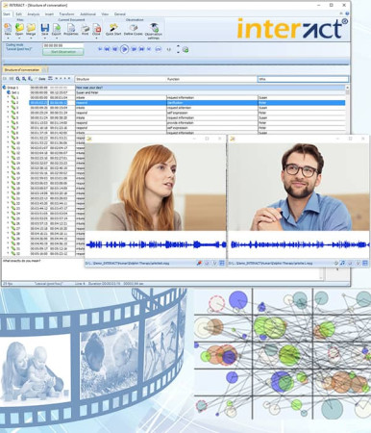Click the New file icon

point(8,29)
